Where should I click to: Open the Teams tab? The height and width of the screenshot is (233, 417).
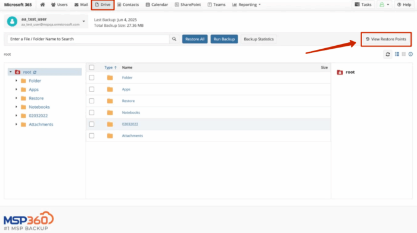click(216, 5)
